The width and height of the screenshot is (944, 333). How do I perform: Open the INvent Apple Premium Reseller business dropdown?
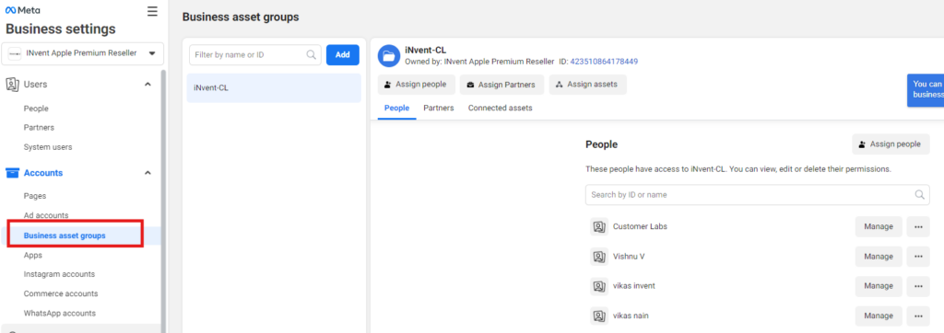click(x=81, y=53)
